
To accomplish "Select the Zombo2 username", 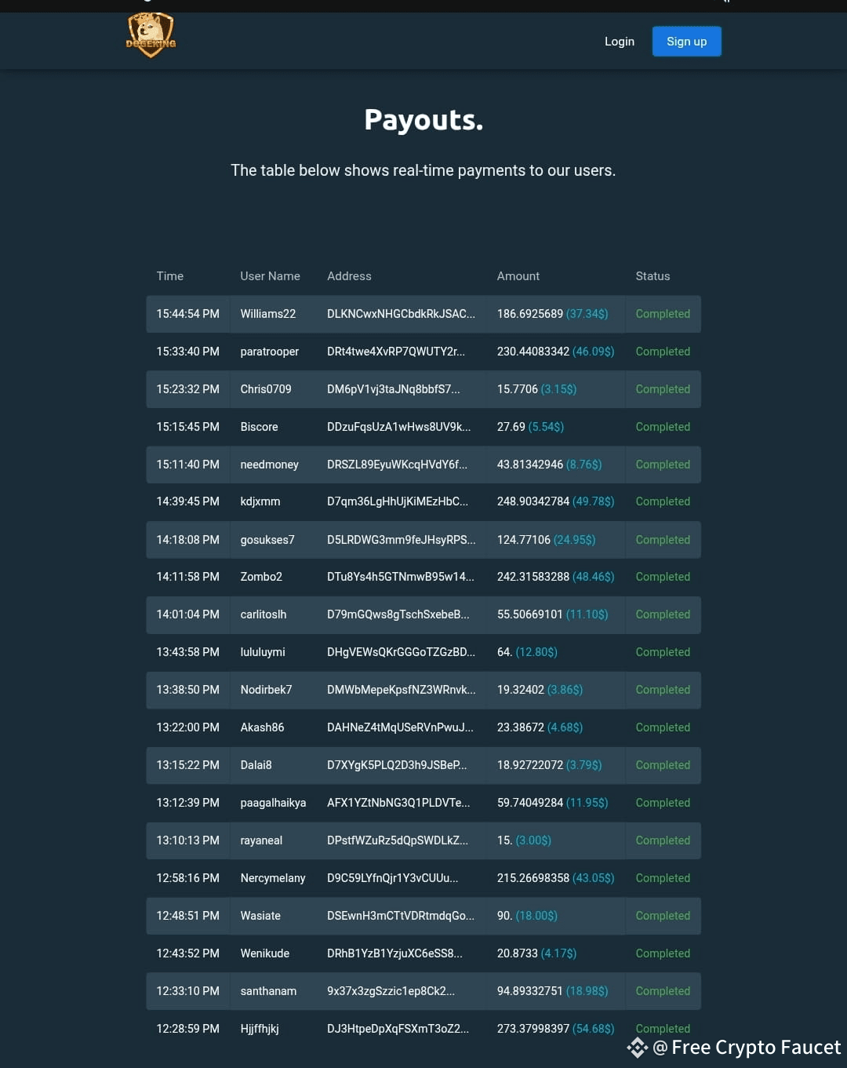I will [261, 577].
